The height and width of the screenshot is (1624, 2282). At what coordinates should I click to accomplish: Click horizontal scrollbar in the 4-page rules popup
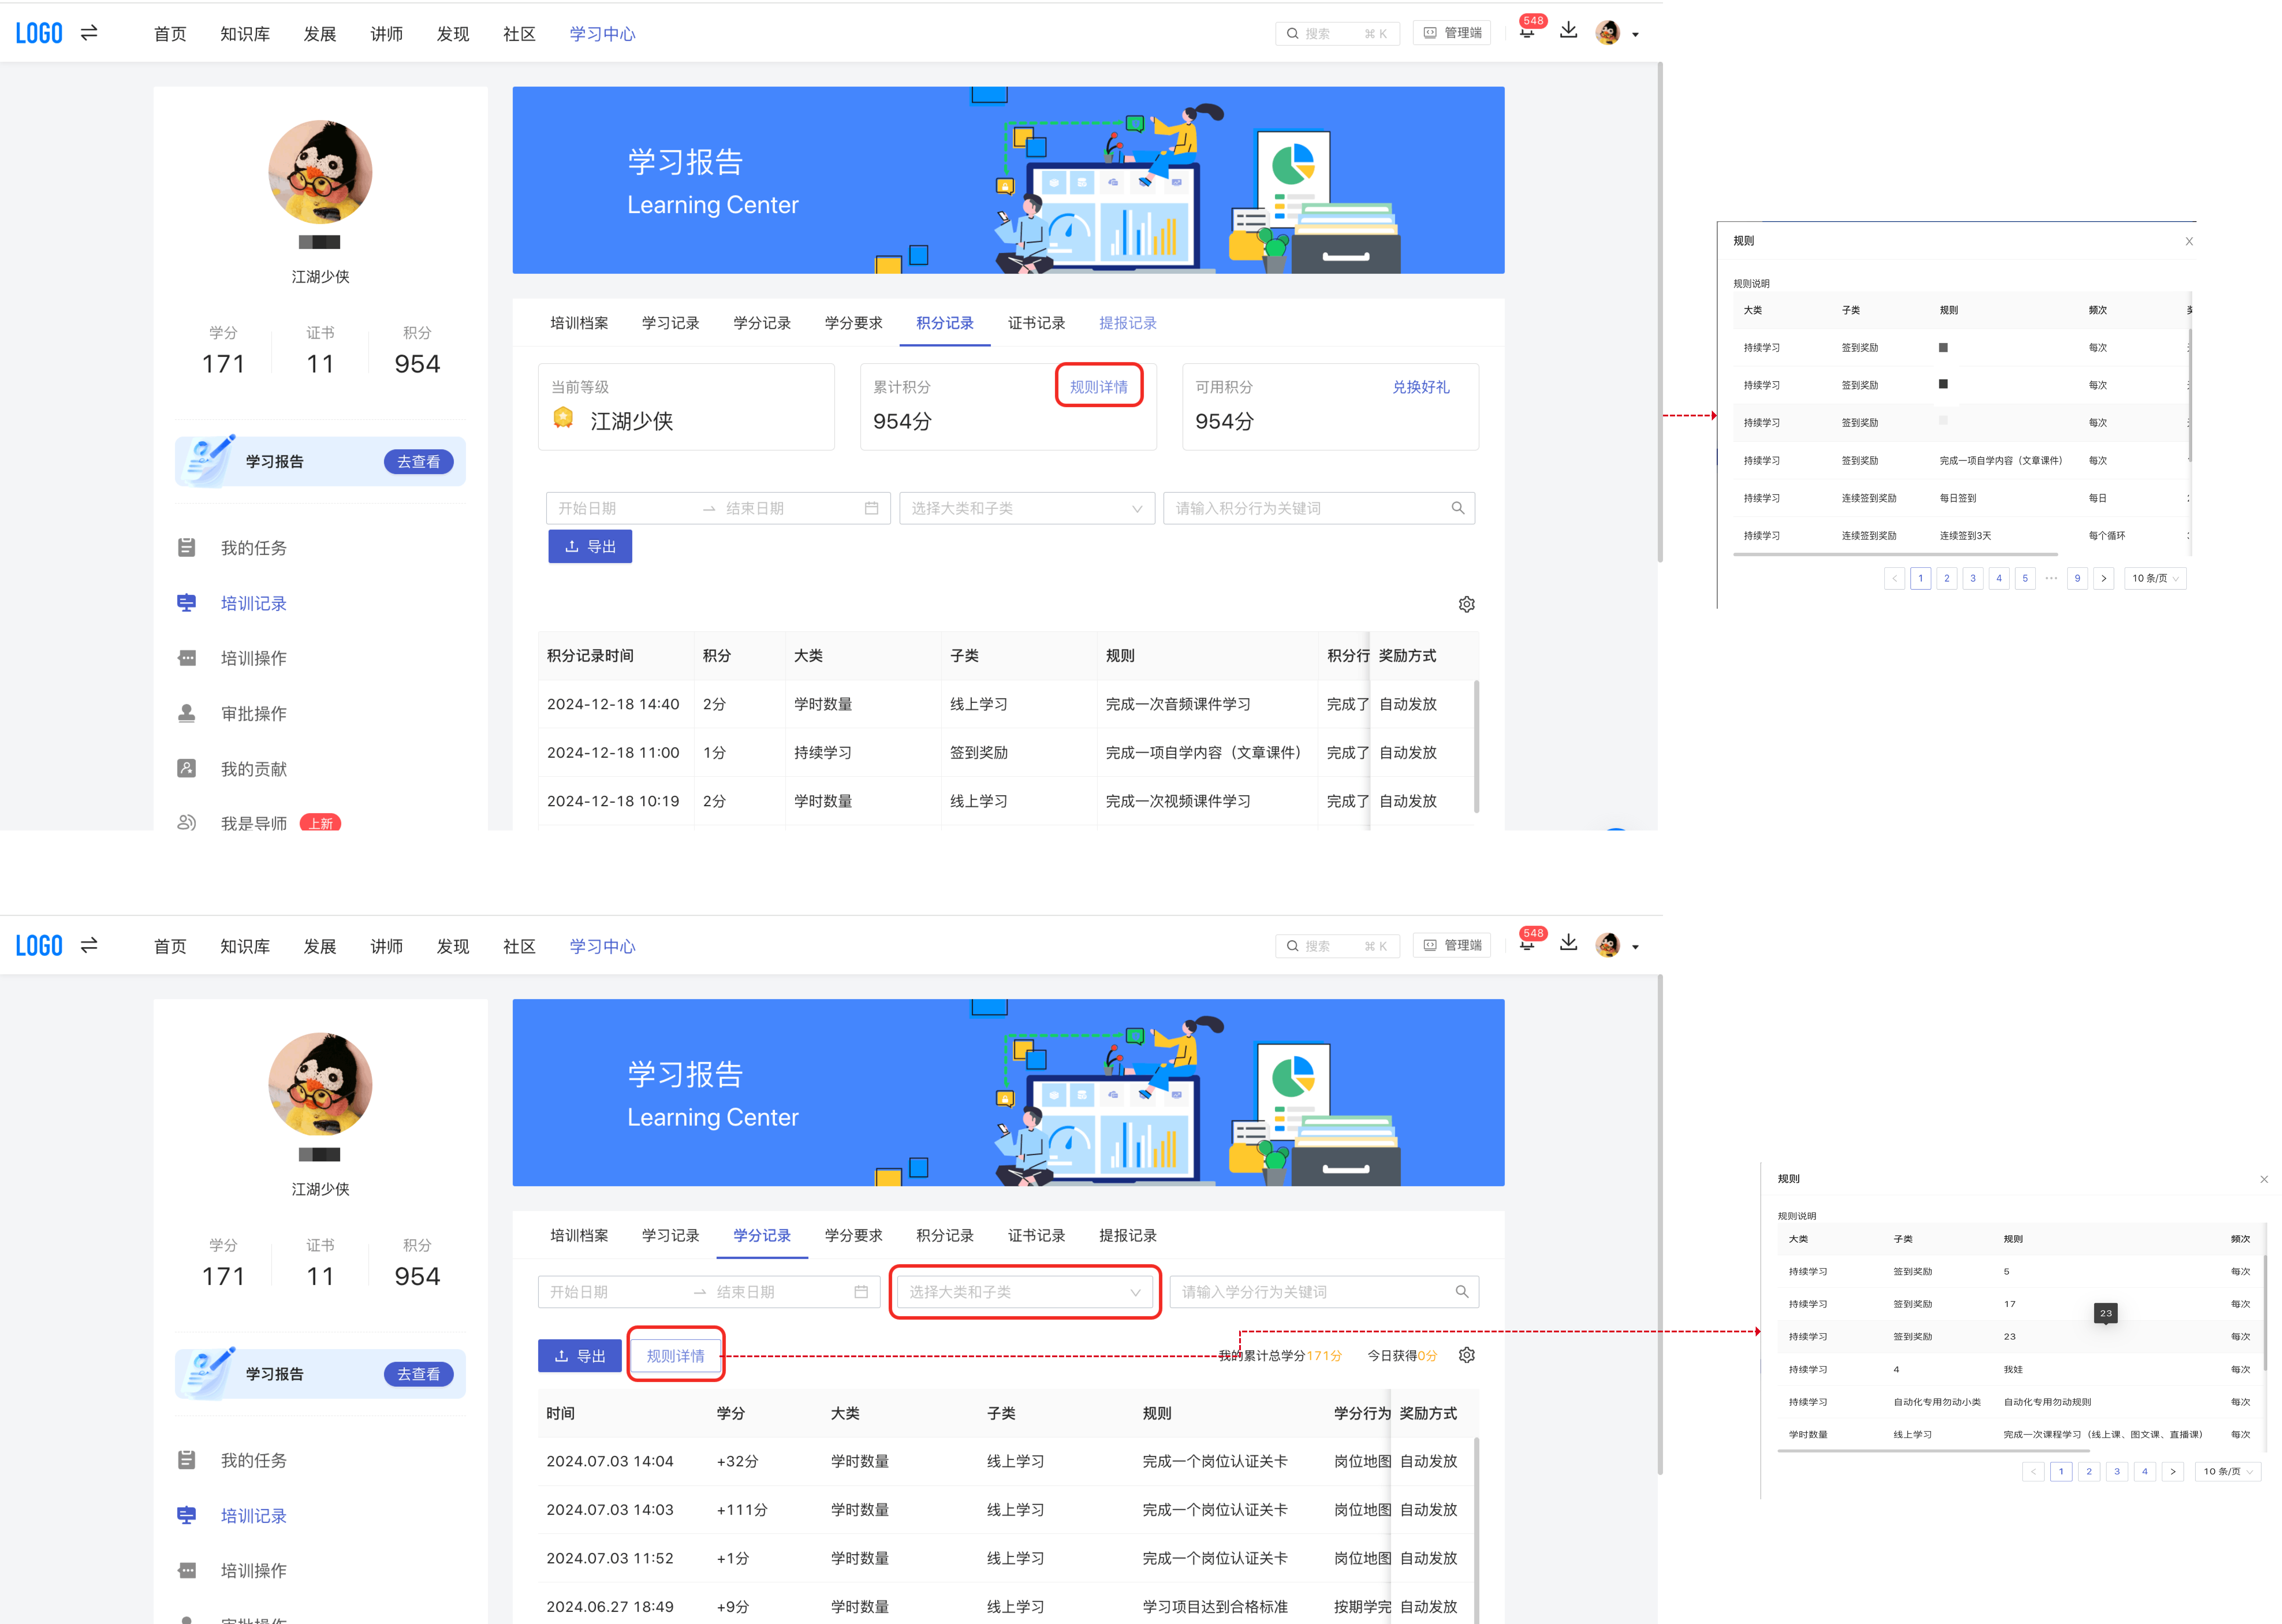1933,1451
